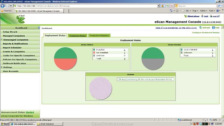224x126 pixels.
Task: Click the Log Off link
Action: (216, 16)
